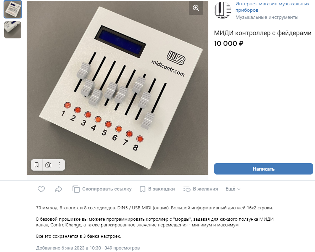Select the first product thumbnail
Viewport: 315px width, 252px height.
[13, 9]
